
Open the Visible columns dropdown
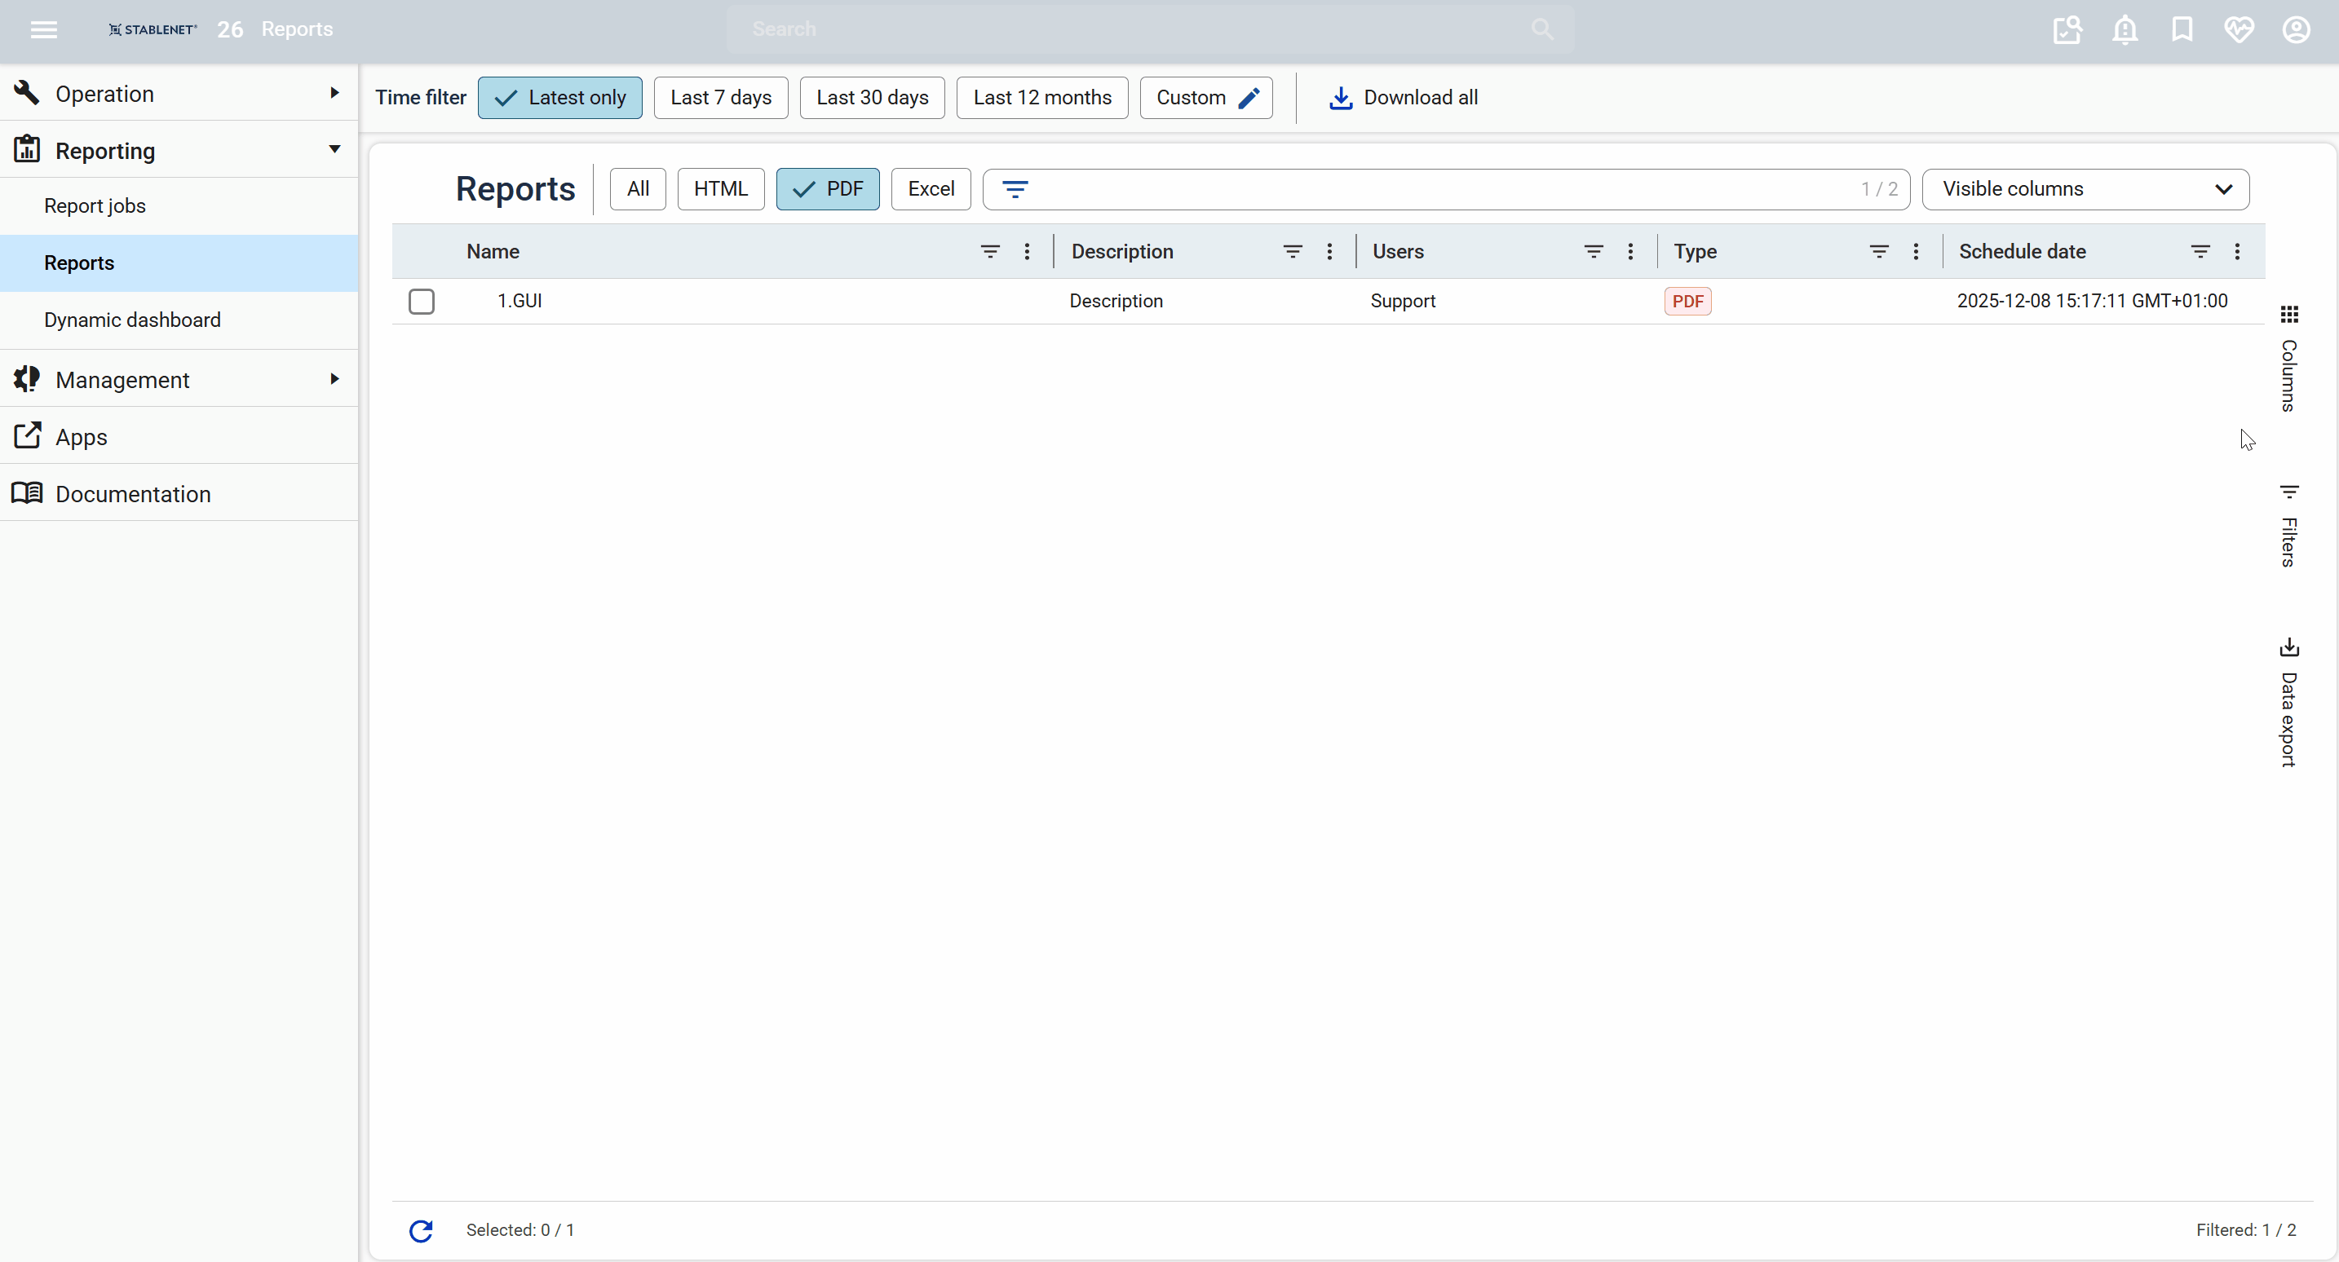(2085, 189)
